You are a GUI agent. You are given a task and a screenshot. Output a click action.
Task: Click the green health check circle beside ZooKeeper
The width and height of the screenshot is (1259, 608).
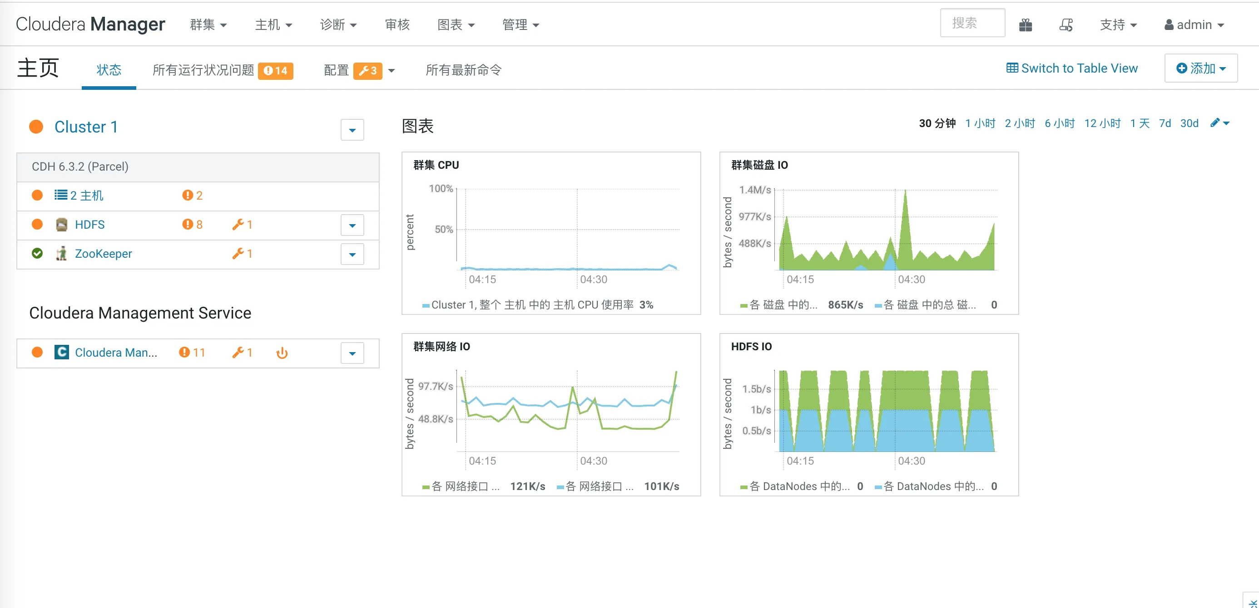pos(37,254)
